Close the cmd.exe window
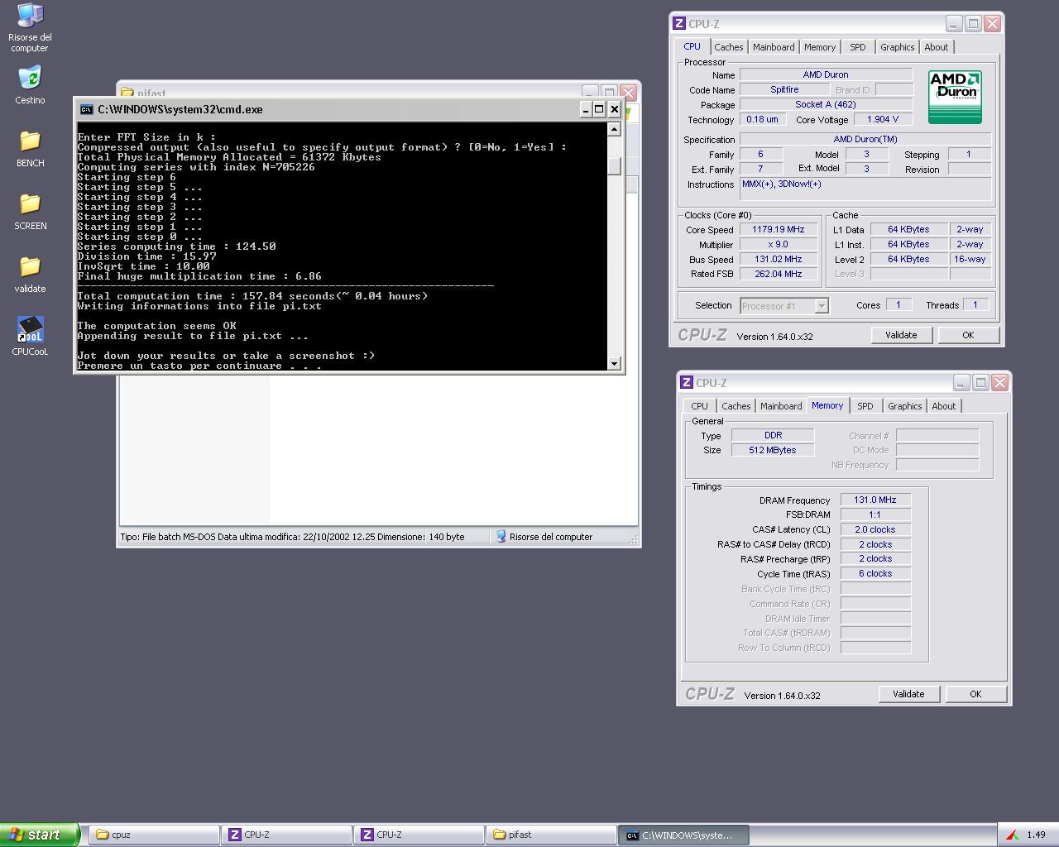The height and width of the screenshot is (847, 1059). (x=615, y=109)
